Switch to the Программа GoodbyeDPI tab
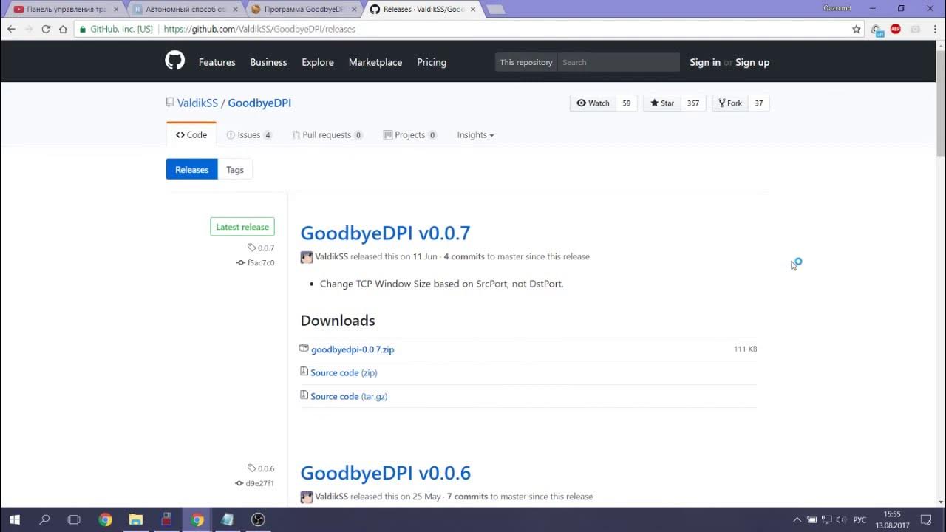The width and height of the screenshot is (946, 532). (304, 10)
